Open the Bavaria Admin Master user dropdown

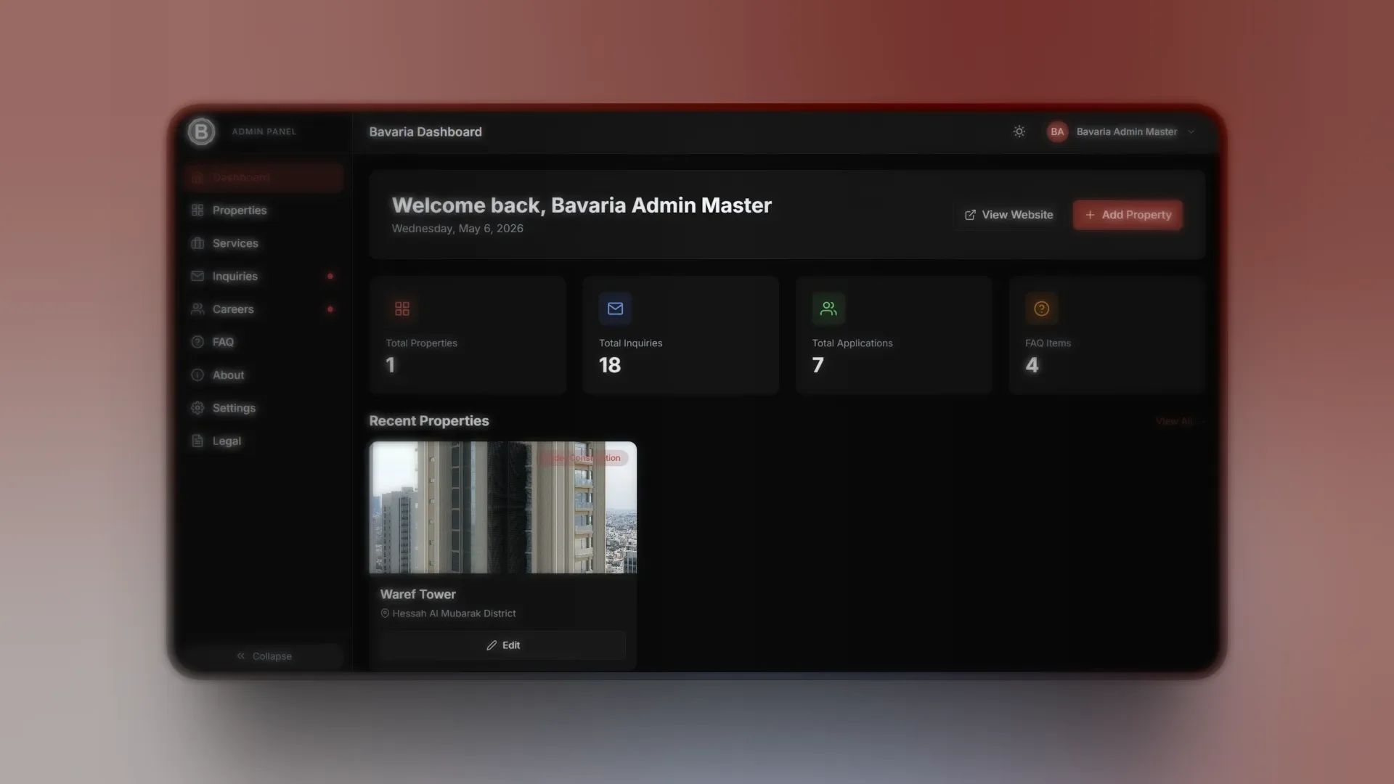pos(1122,131)
